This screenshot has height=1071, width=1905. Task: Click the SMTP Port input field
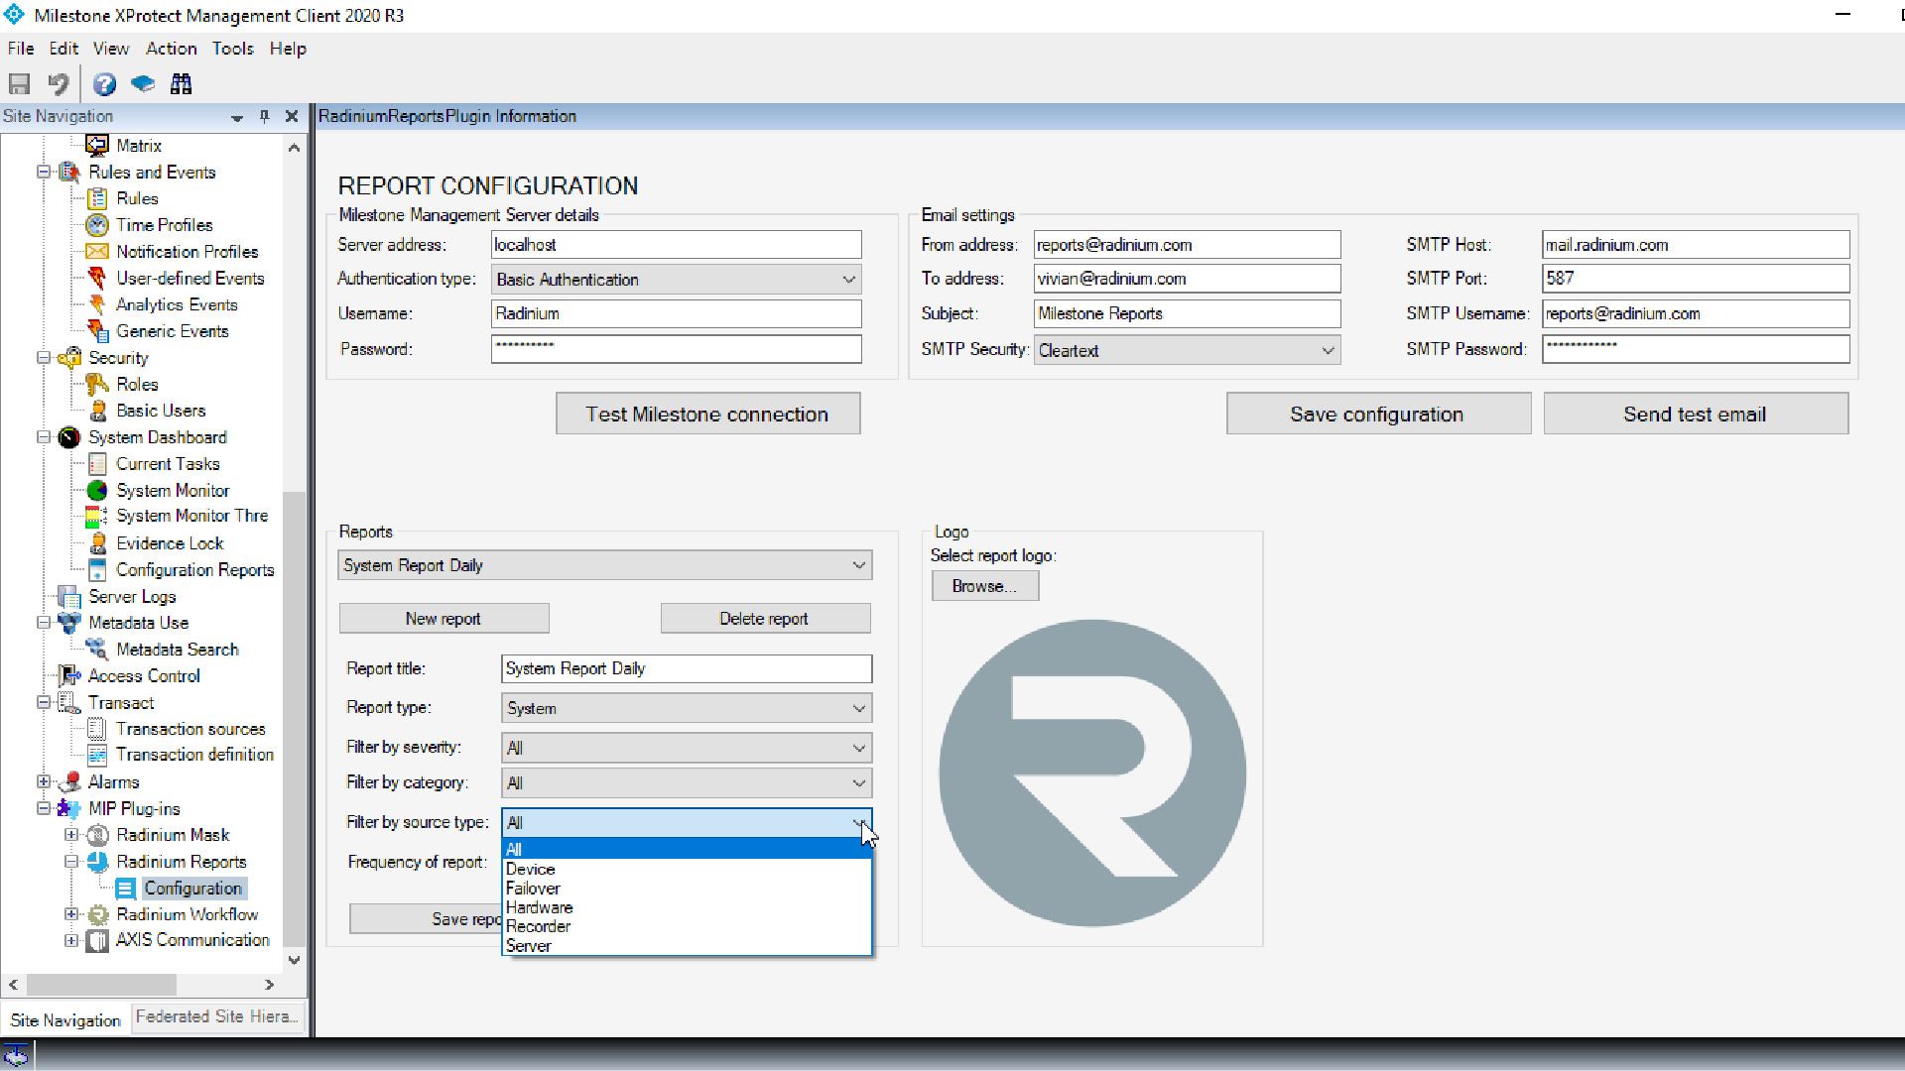click(x=1696, y=279)
